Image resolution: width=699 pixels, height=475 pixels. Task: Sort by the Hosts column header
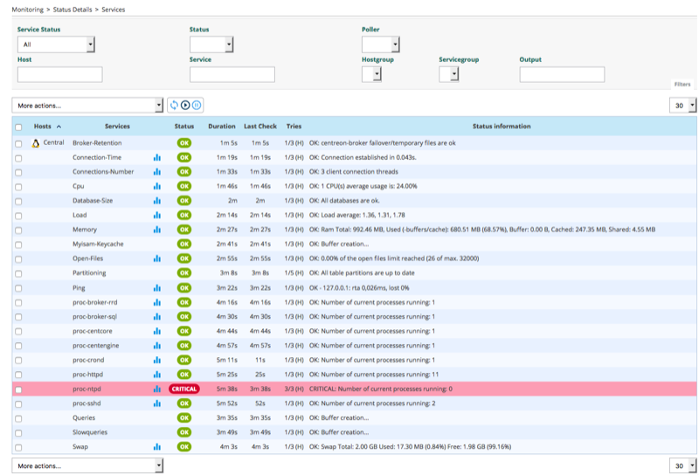point(43,127)
